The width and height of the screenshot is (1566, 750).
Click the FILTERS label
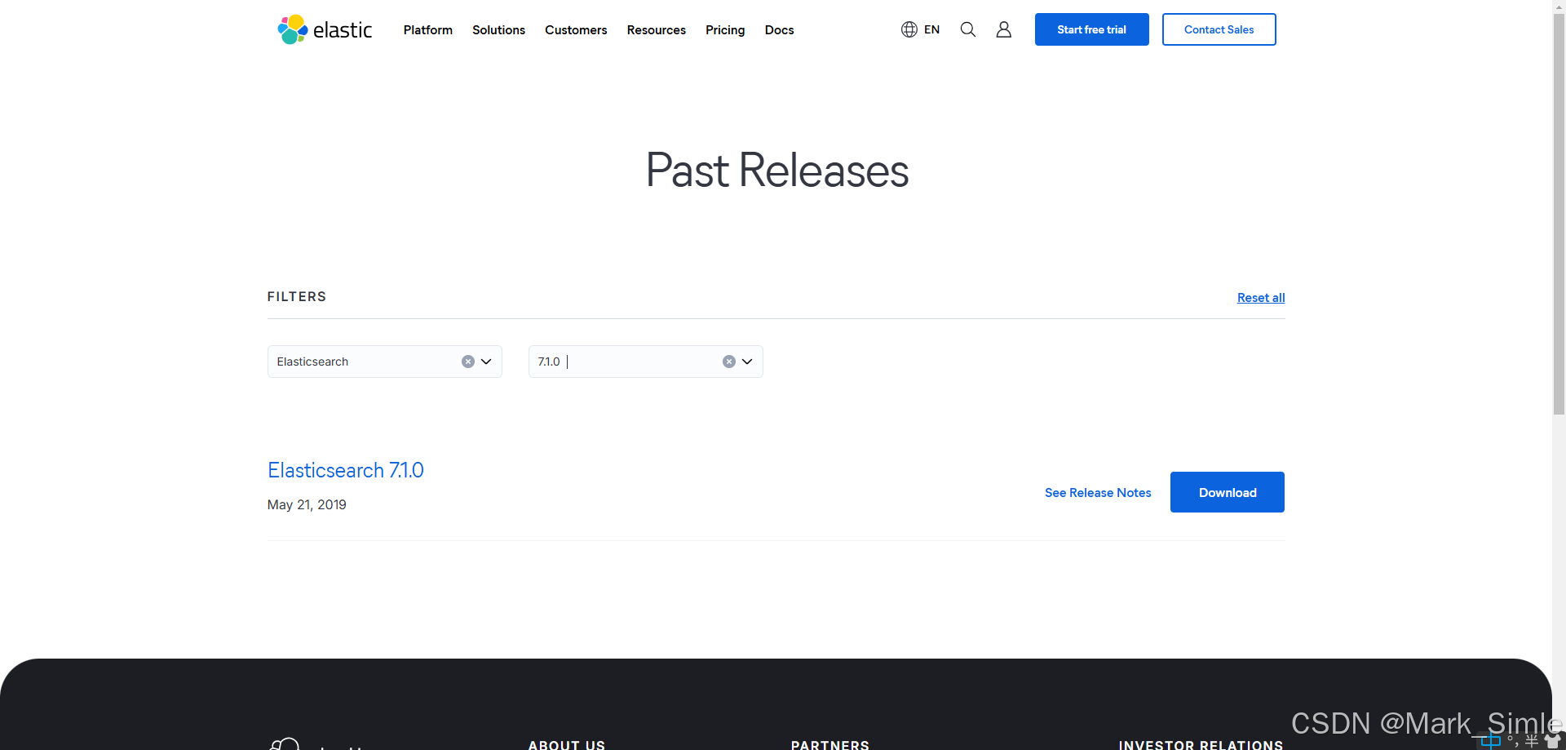(x=297, y=297)
